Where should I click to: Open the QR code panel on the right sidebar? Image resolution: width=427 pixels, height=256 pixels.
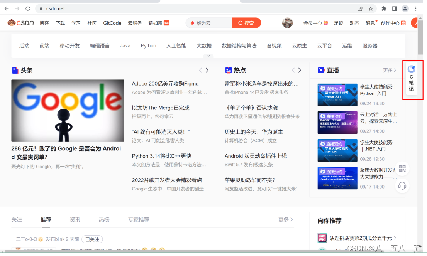402,168
